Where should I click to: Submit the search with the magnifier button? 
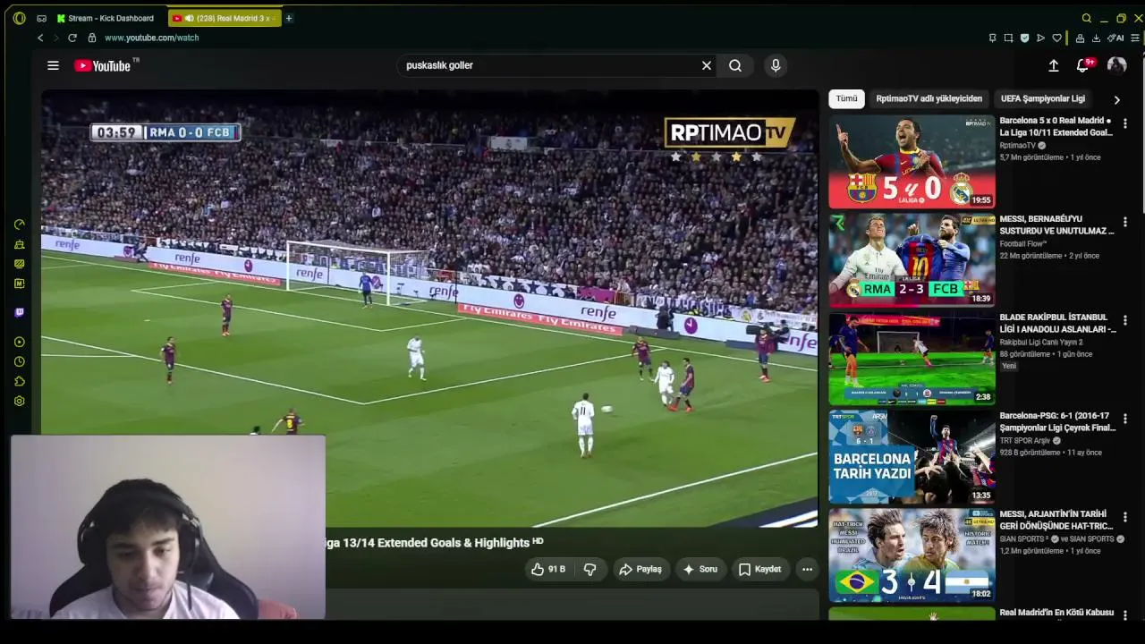(735, 65)
